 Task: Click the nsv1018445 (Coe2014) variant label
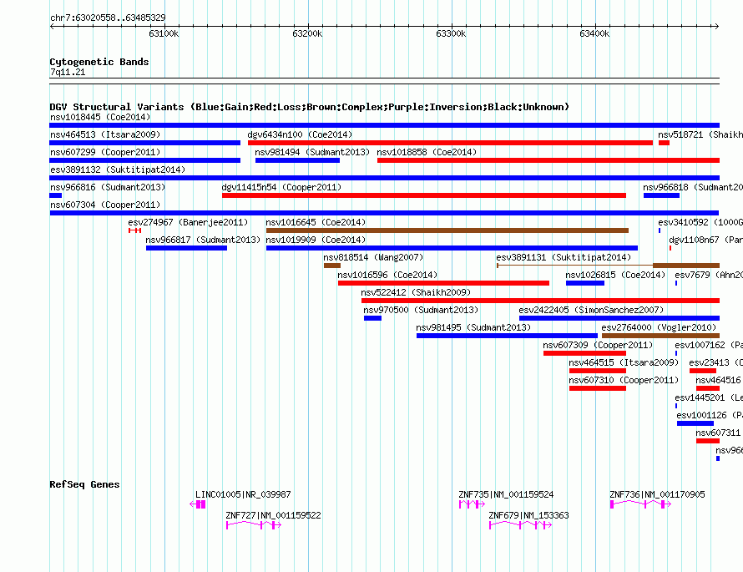100,117
